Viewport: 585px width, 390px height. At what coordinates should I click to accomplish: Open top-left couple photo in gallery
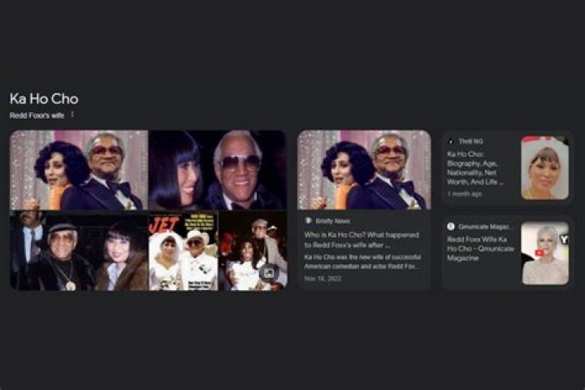[x=79, y=170]
